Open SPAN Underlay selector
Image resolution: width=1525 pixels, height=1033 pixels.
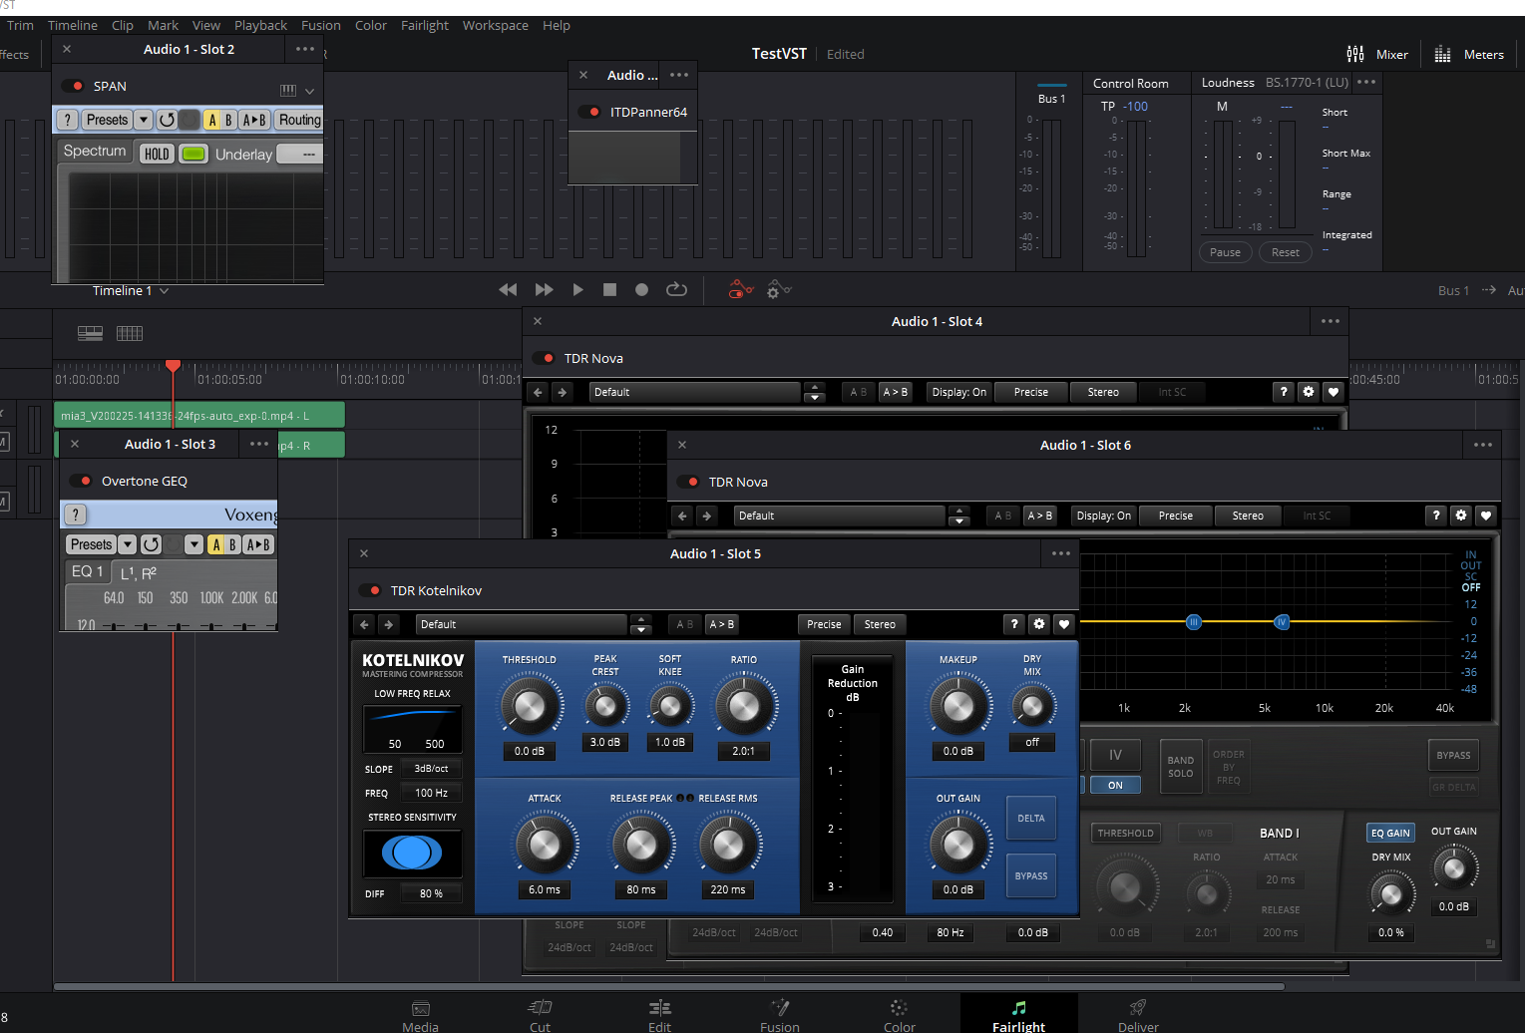(299, 154)
